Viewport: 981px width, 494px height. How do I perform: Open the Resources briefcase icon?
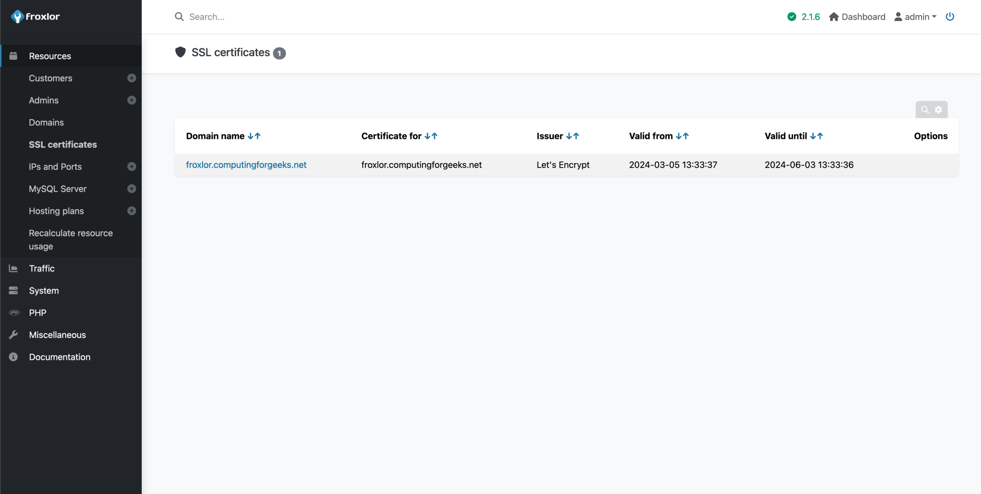point(13,56)
